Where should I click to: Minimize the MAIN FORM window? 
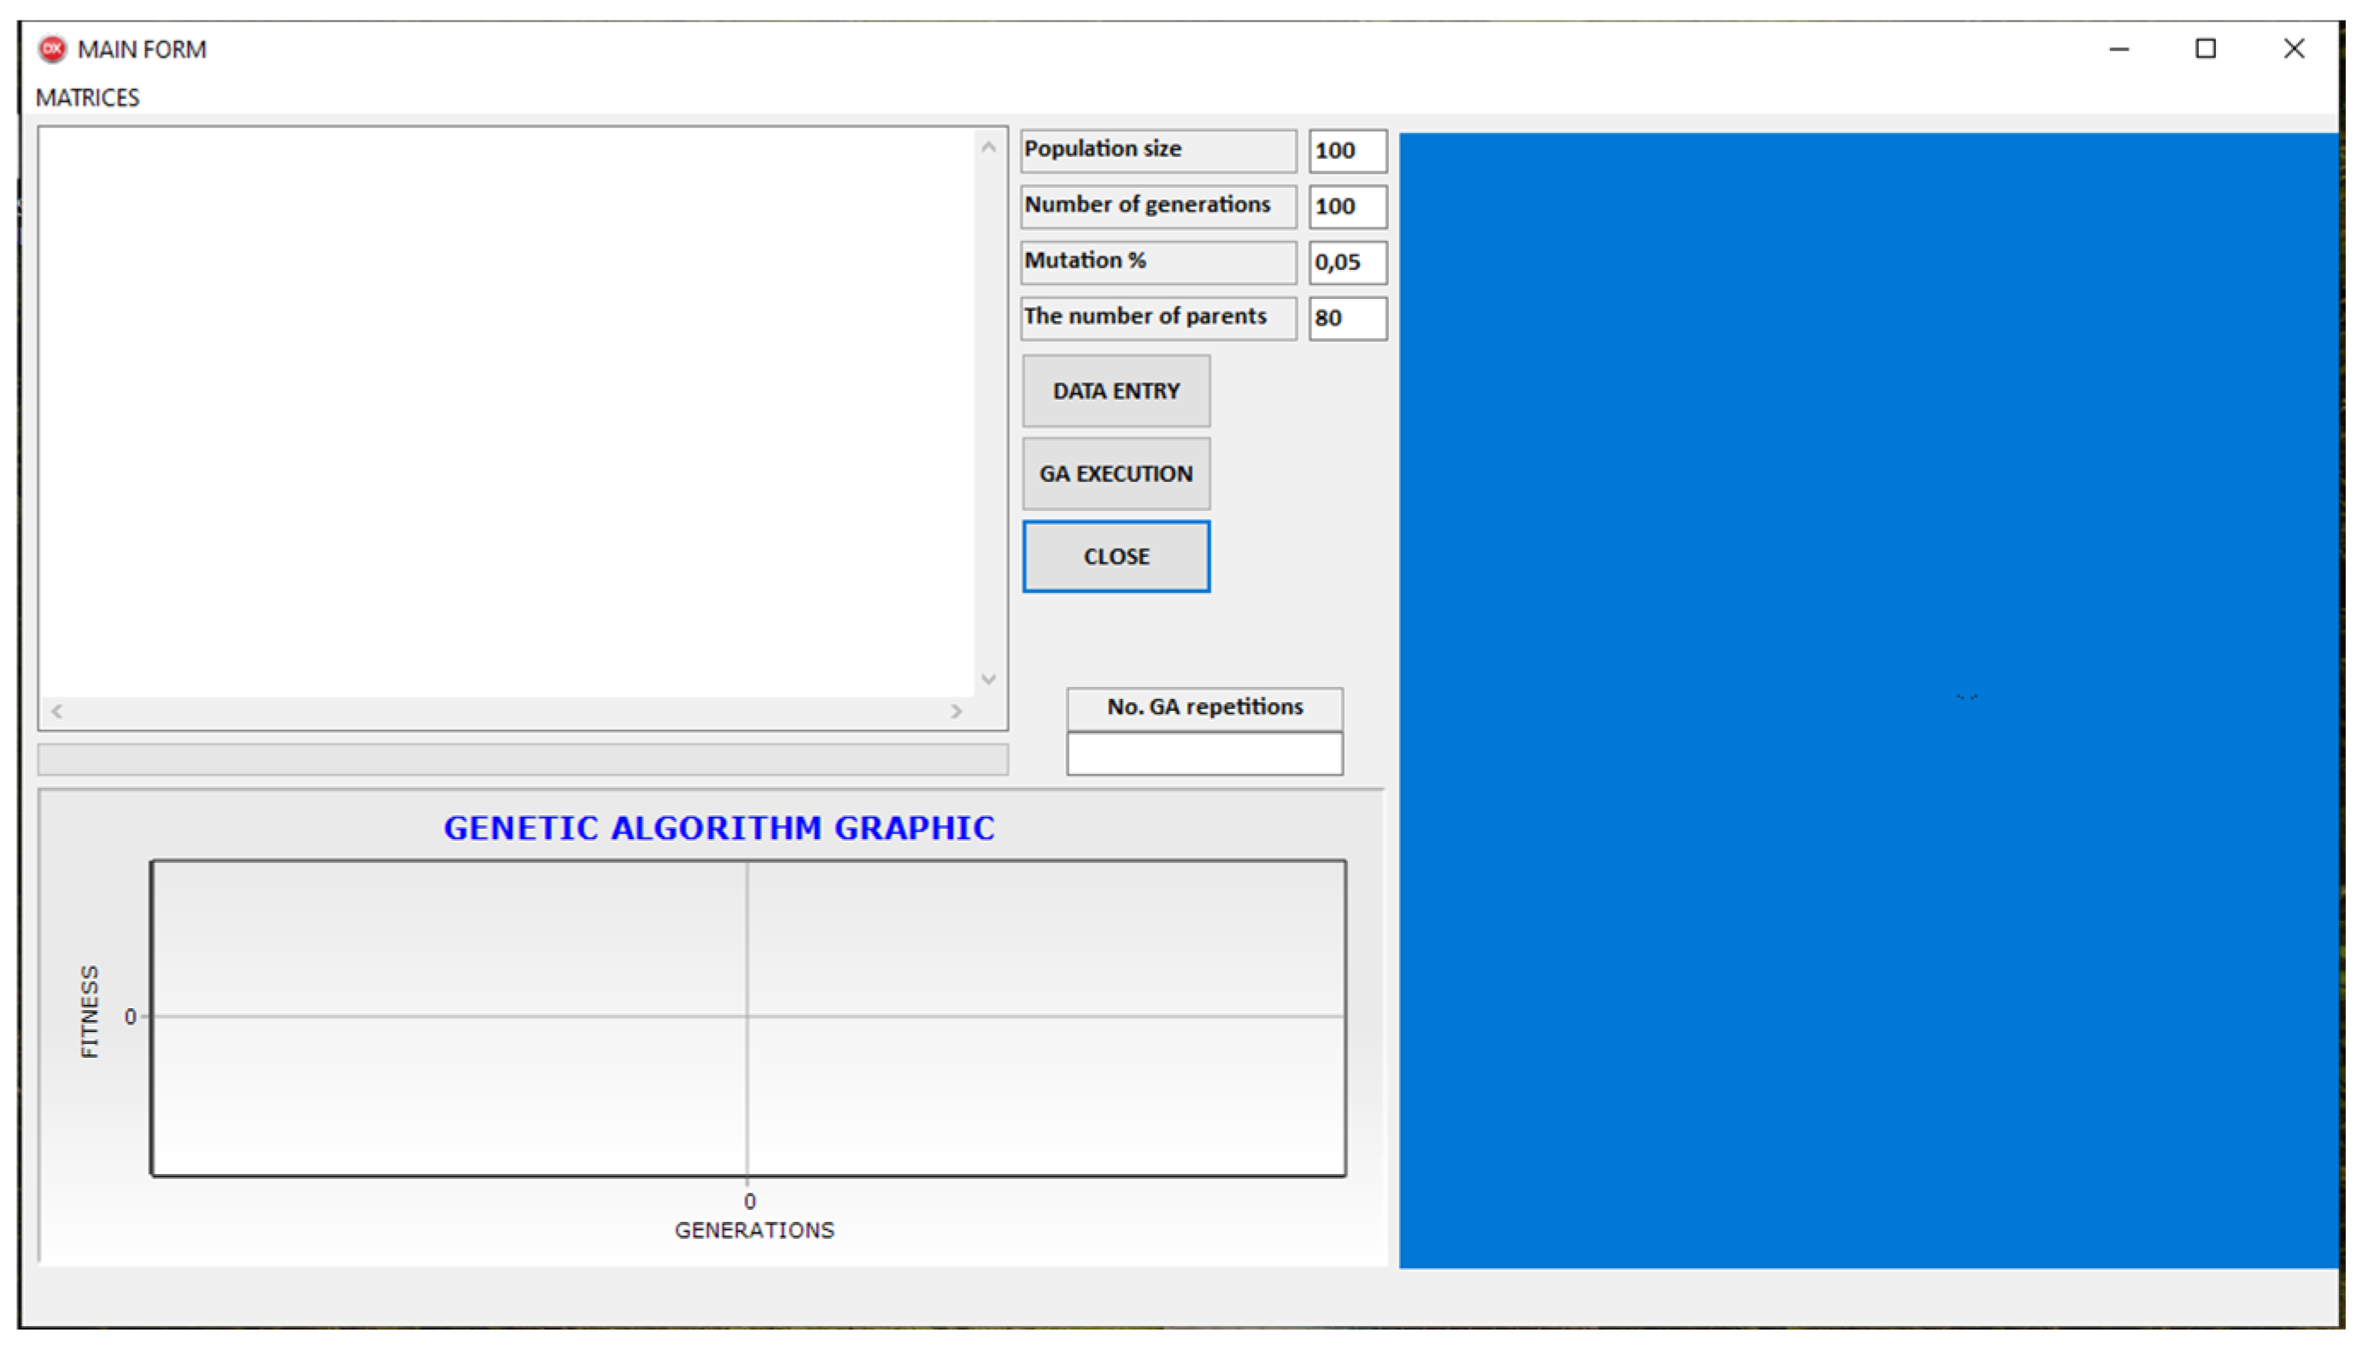(x=2119, y=50)
